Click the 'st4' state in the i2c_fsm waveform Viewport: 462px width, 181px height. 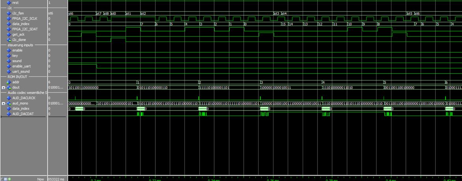click(284, 13)
